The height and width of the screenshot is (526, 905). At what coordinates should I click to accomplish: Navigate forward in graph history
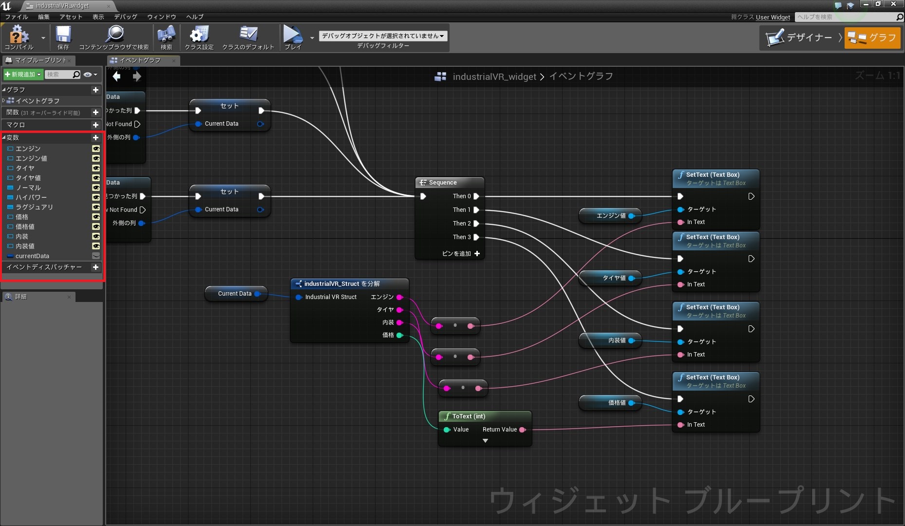click(137, 76)
